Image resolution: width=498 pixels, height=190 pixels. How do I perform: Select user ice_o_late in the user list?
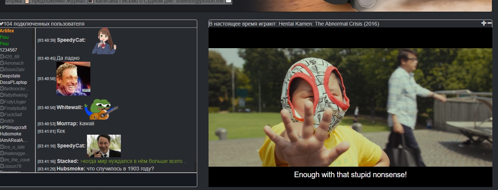click(15, 147)
